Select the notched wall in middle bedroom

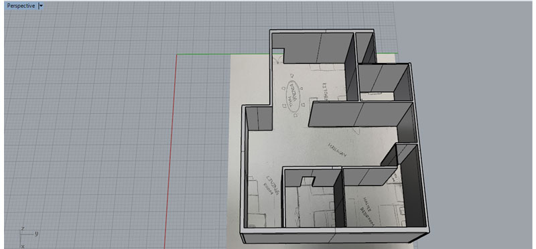coord(312,178)
